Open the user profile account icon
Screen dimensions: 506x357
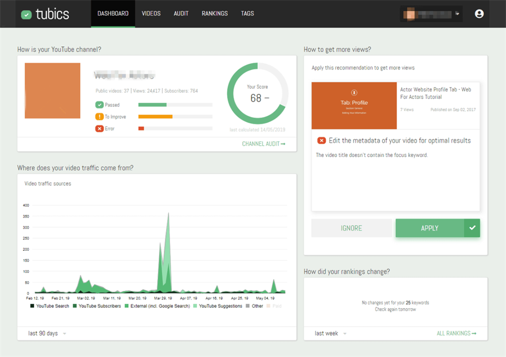coord(479,14)
